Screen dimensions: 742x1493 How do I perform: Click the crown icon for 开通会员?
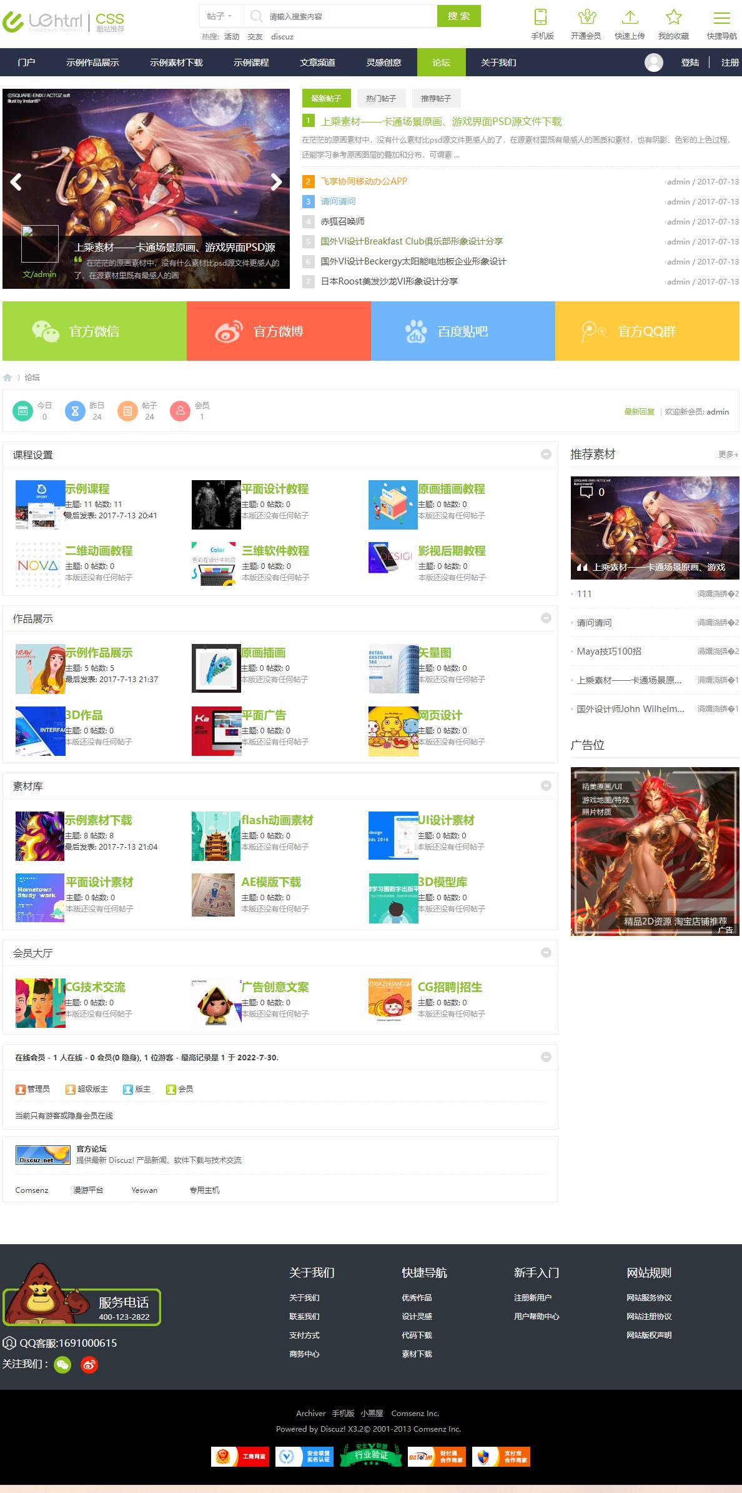tap(586, 17)
